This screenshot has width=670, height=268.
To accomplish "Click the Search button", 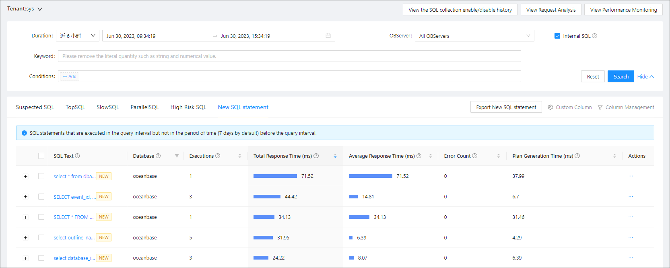I will tap(621, 76).
